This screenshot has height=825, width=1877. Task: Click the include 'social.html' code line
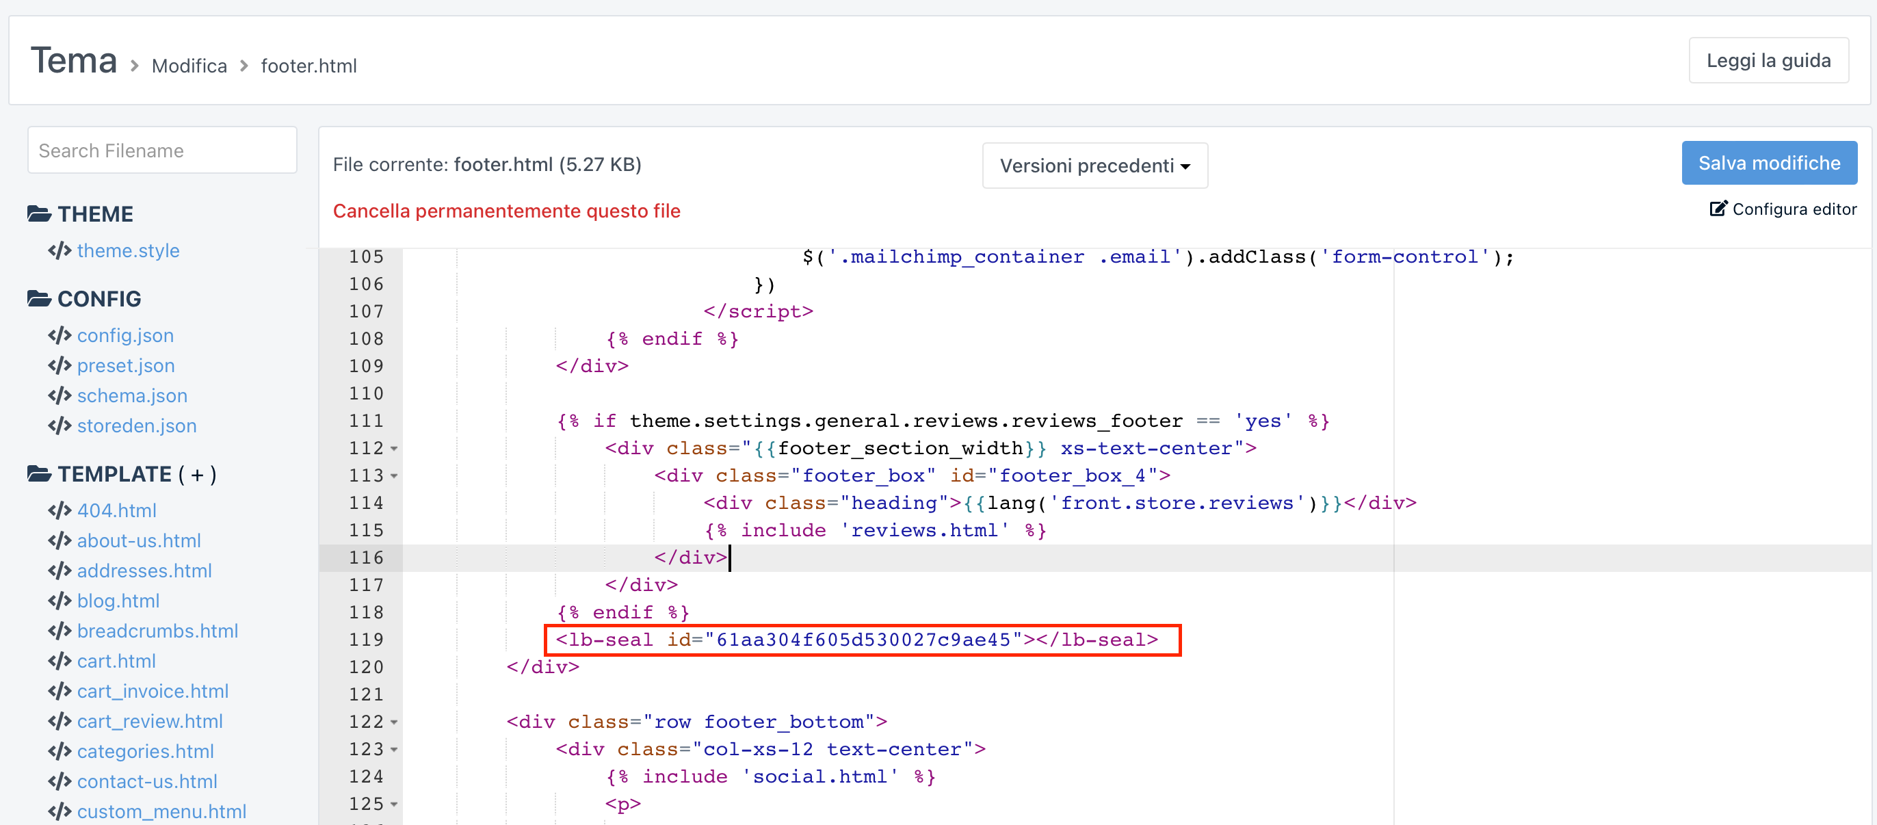(x=771, y=777)
